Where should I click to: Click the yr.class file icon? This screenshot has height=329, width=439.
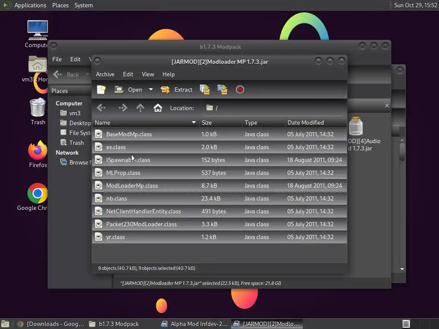click(99, 237)
